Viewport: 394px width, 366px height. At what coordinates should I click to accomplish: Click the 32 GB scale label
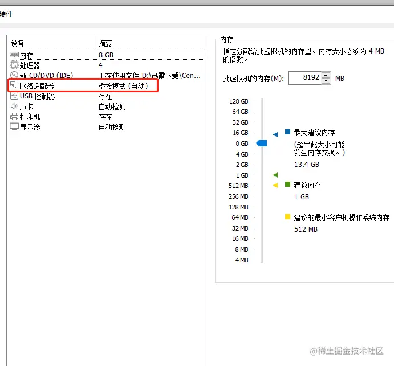tap(240, 122)
